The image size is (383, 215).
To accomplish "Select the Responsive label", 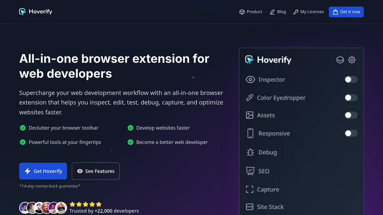I will click(274, 133).
